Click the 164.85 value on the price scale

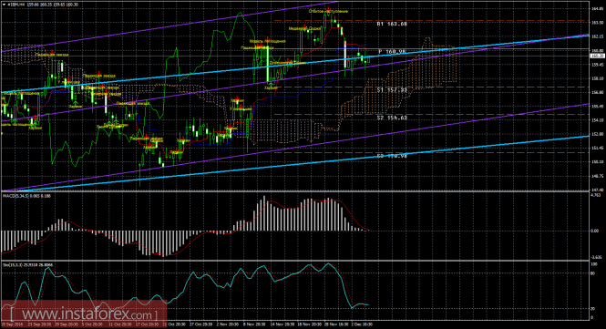click(598, 8)
